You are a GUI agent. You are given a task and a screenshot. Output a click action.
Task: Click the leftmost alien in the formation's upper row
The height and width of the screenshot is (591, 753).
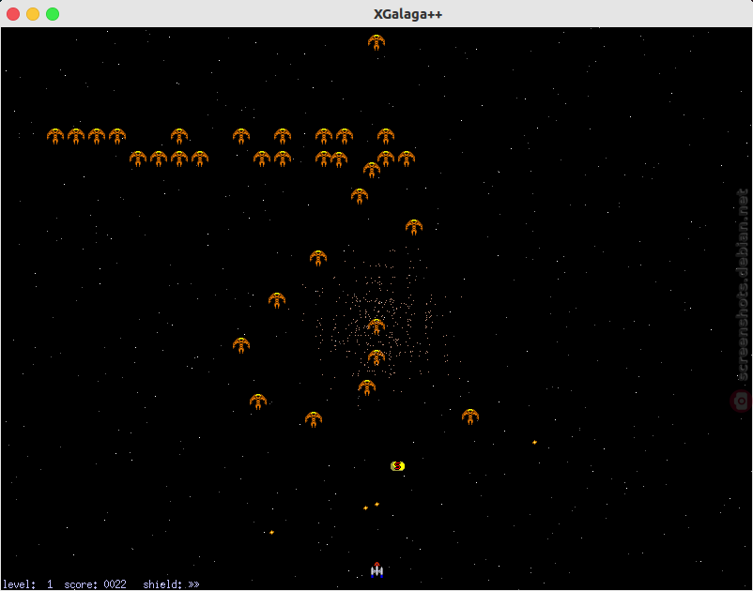point(55,136)
